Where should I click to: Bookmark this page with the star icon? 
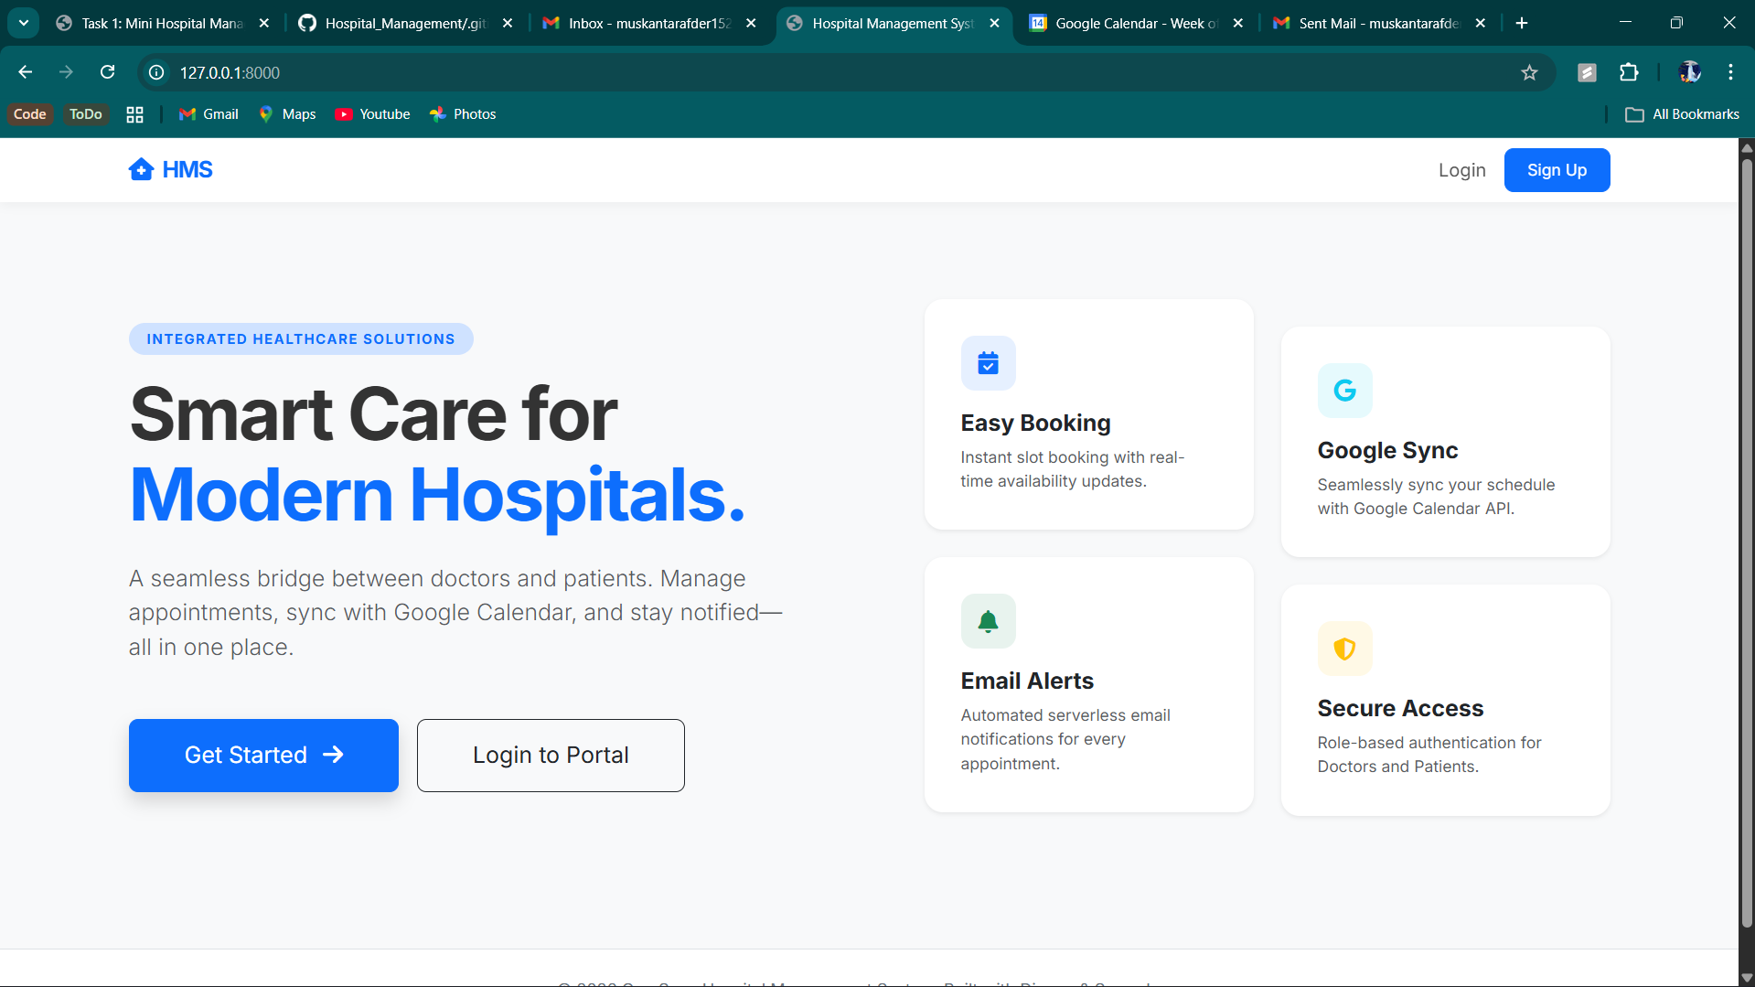(1529, 72)
